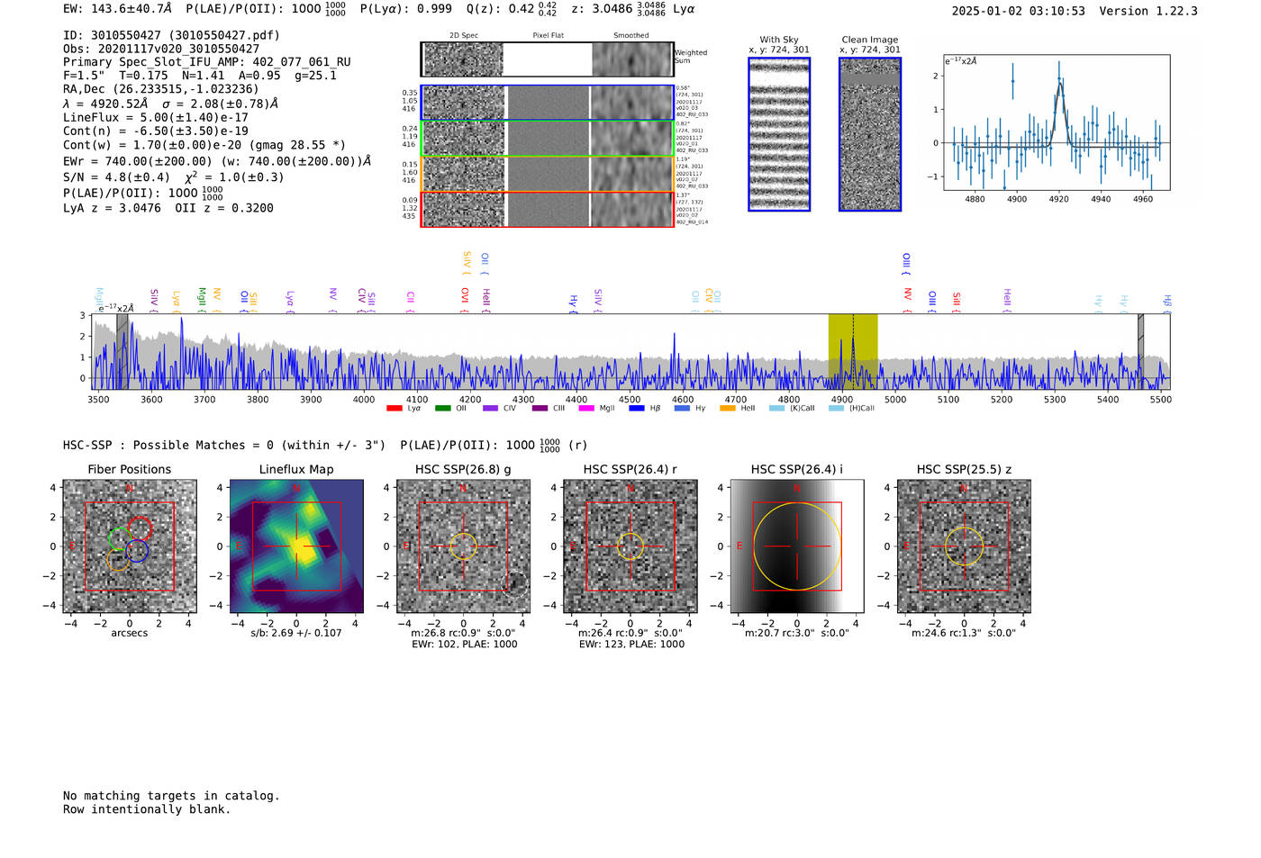
Task: Click the yellow highlighted emission line region
Action: tap(853, 351)
